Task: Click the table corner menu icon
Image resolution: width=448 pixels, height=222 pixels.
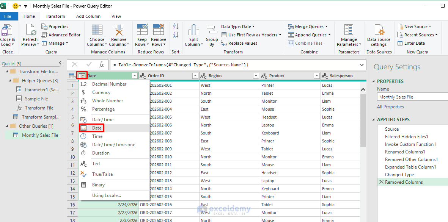Action: 72,76
